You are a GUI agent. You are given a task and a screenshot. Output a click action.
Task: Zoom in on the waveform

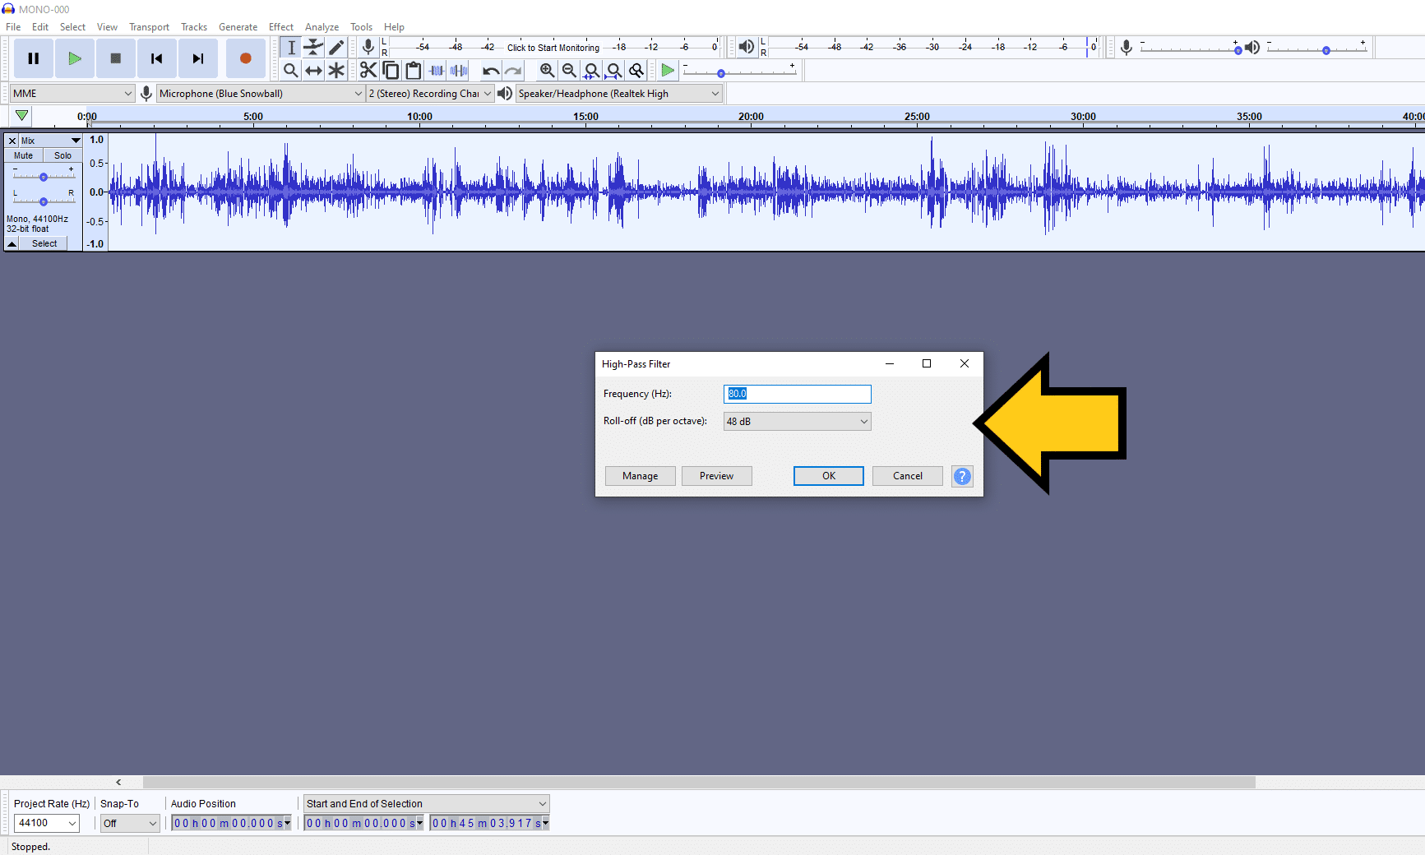(548, 71)
